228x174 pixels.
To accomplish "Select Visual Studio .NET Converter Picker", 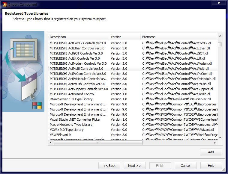I will point(75,119).
